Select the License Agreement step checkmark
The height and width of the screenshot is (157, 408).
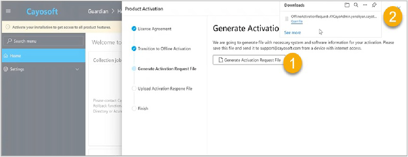(x=134, y=29)
